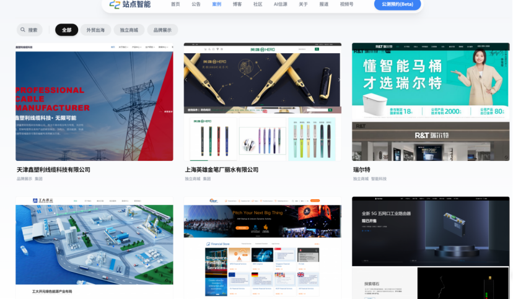Open the 关于 nav item

coord(304,4)
